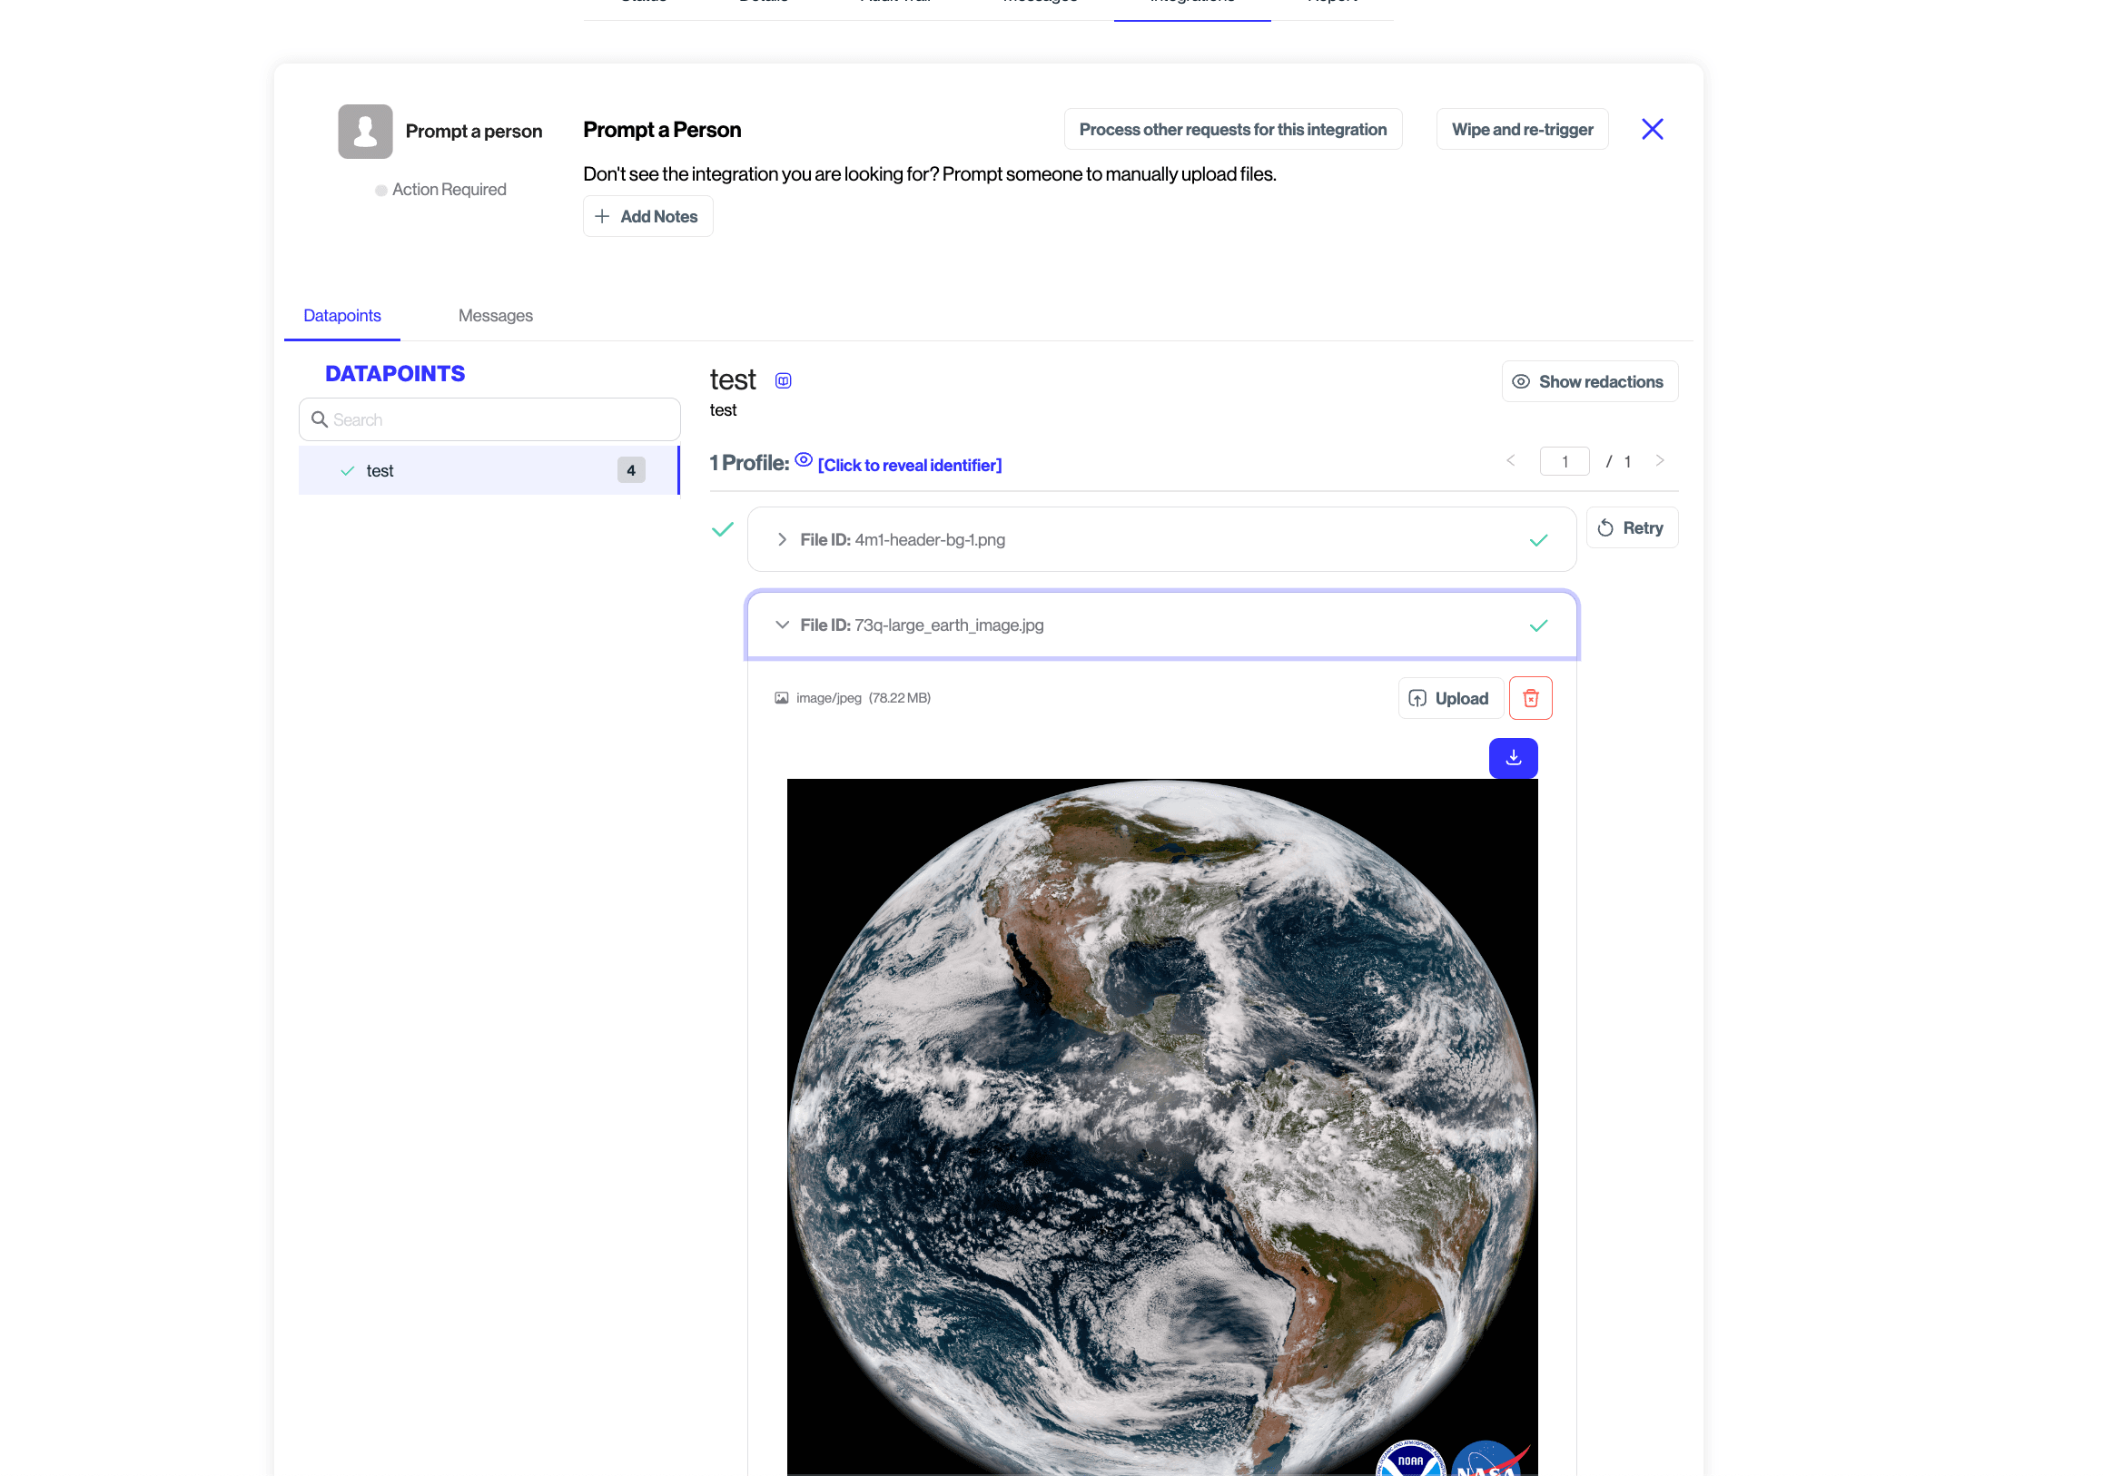The image size is (2103, 1476).
Task: Focus the datapoints Search field
Action: click(489, 419)
